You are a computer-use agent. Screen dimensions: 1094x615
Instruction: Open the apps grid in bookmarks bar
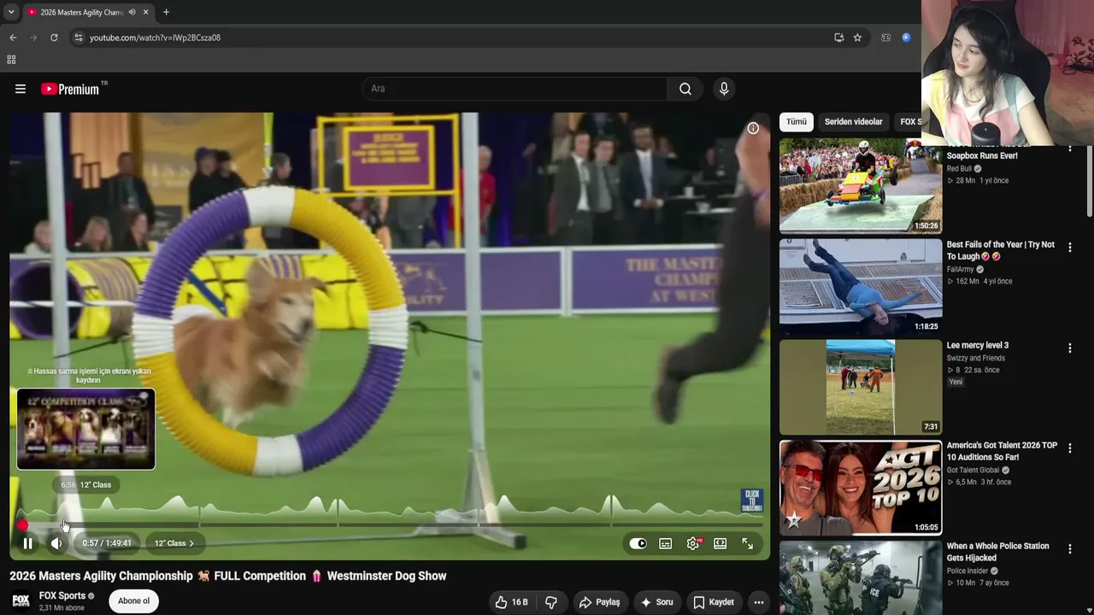(11, 60)
